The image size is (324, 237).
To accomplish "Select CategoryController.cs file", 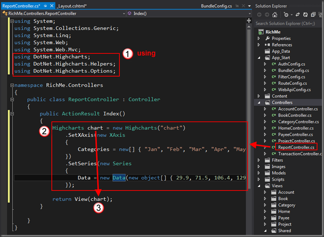I will [x=298, y=122].
